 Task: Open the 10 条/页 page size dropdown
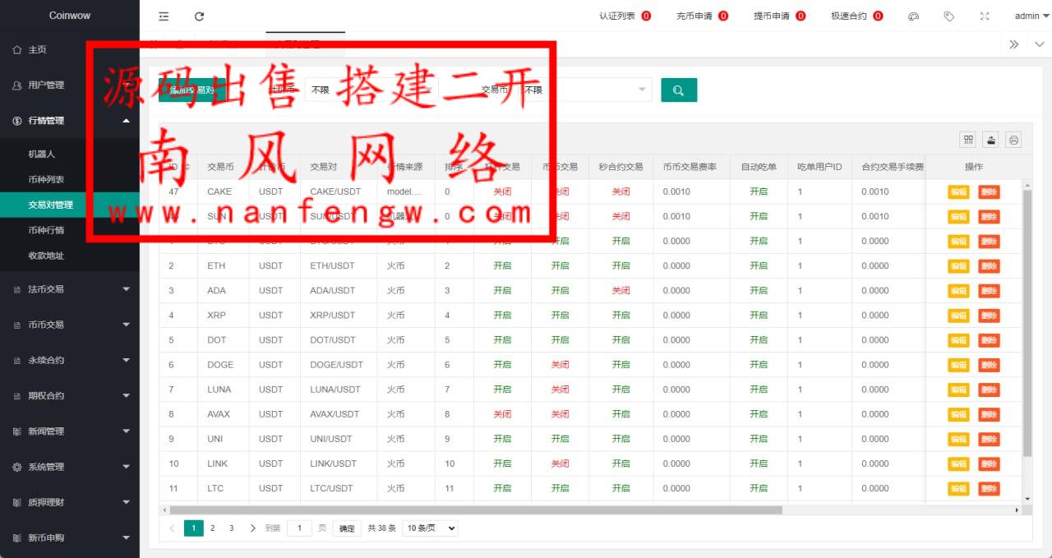[x=430, y=528]
